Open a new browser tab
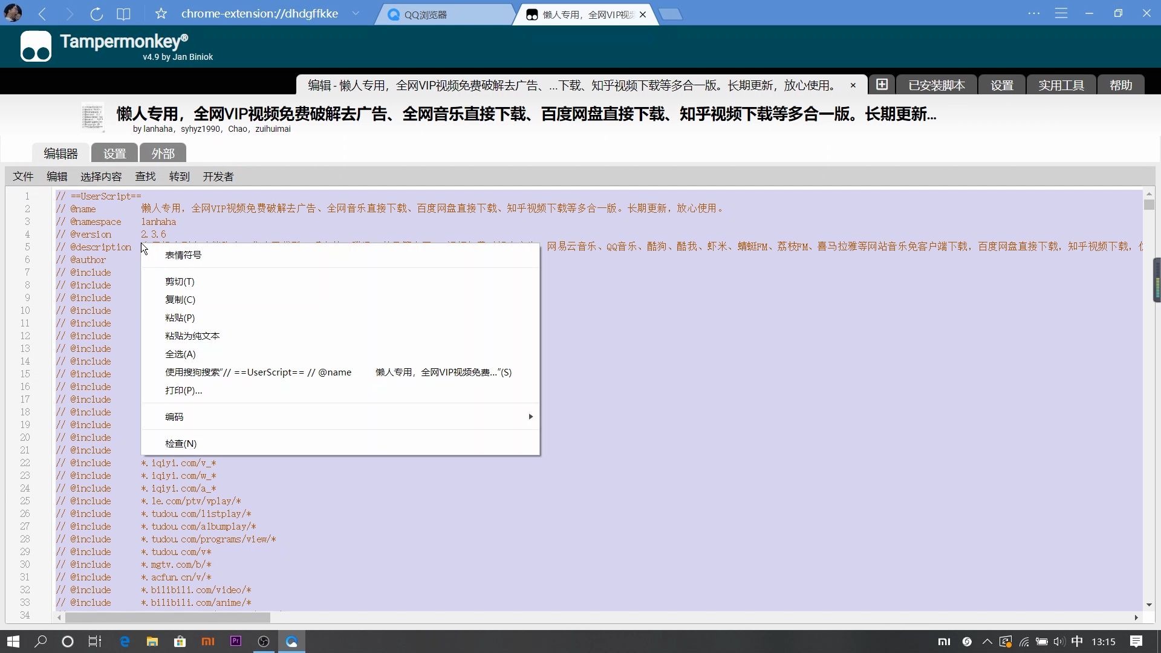This screenshot has height=653, width=1161. tap(671, 15)
